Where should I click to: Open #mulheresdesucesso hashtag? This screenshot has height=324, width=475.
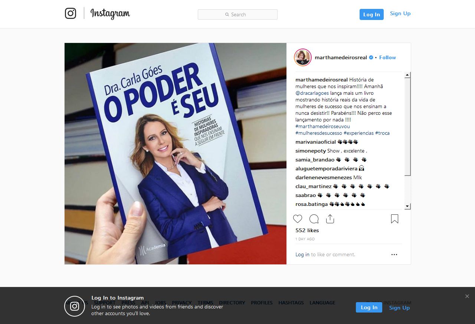tap(319, 133)
